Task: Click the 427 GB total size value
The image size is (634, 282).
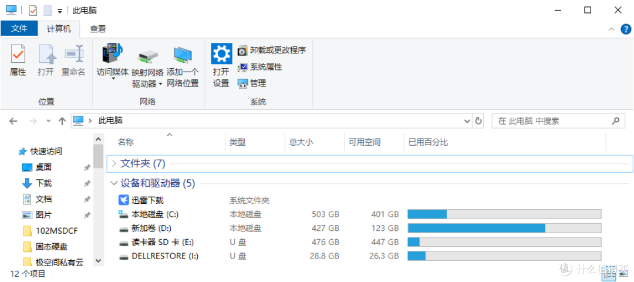Action: click(325, 228)
